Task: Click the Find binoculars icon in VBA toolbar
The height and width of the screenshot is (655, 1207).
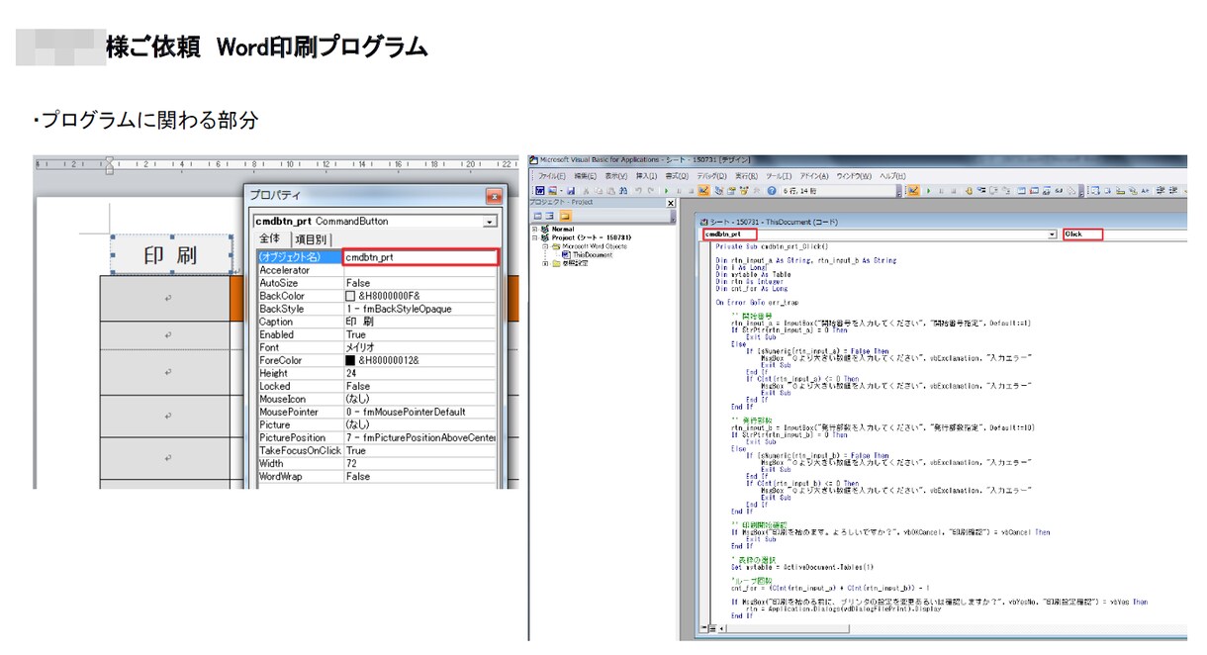Action: pyautogui.click(x=623, y=191)
